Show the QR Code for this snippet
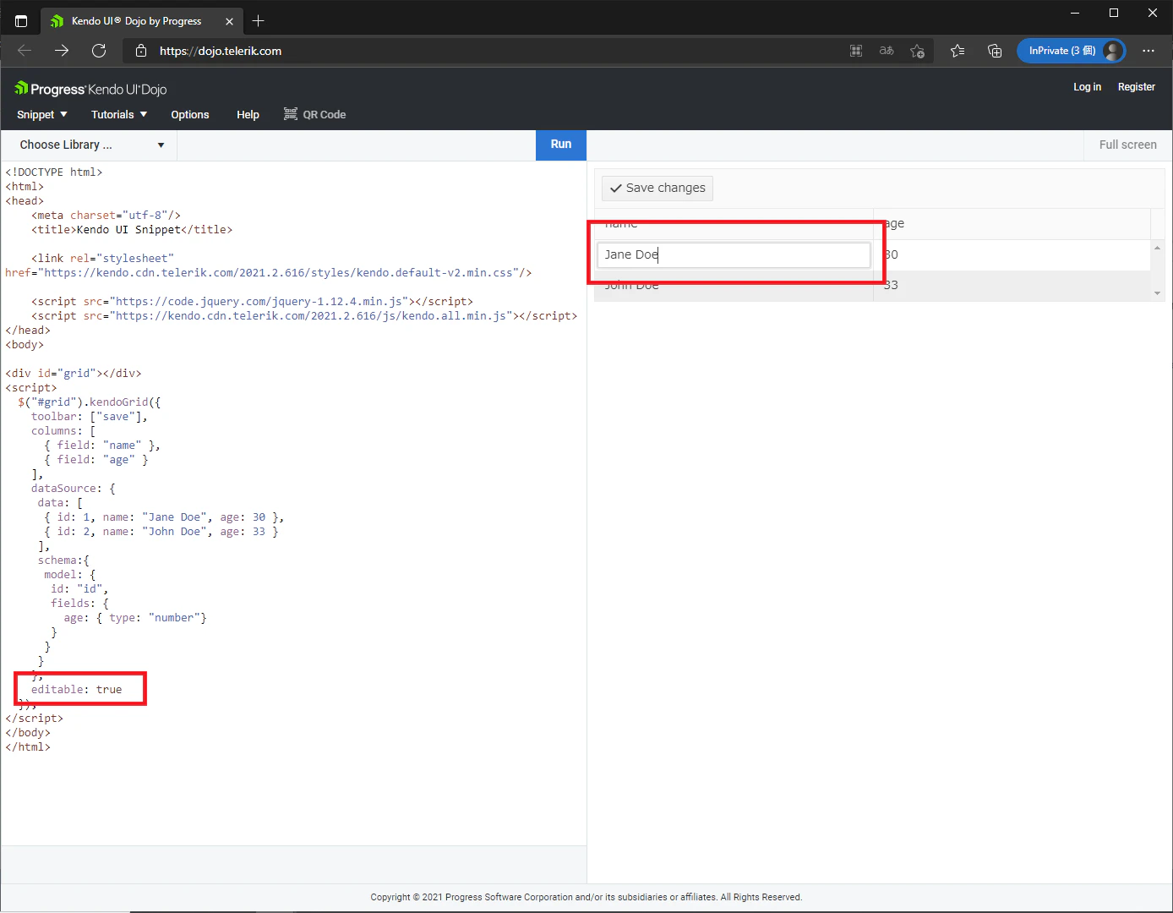Screen dimensions: 1173x913 coord(314,115)
